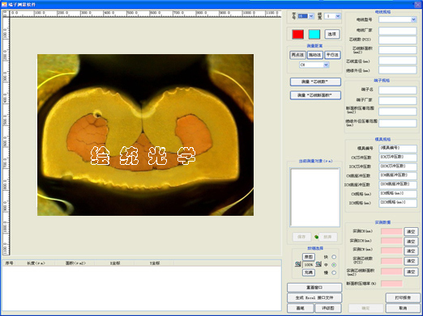Click the cancel (取消) button
Image resolution: width=423 pixels, height=316 pixels.
[403, 308]
